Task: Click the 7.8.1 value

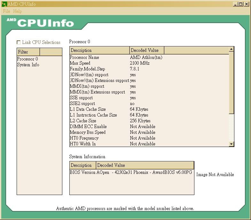Action: click(135, 69)
